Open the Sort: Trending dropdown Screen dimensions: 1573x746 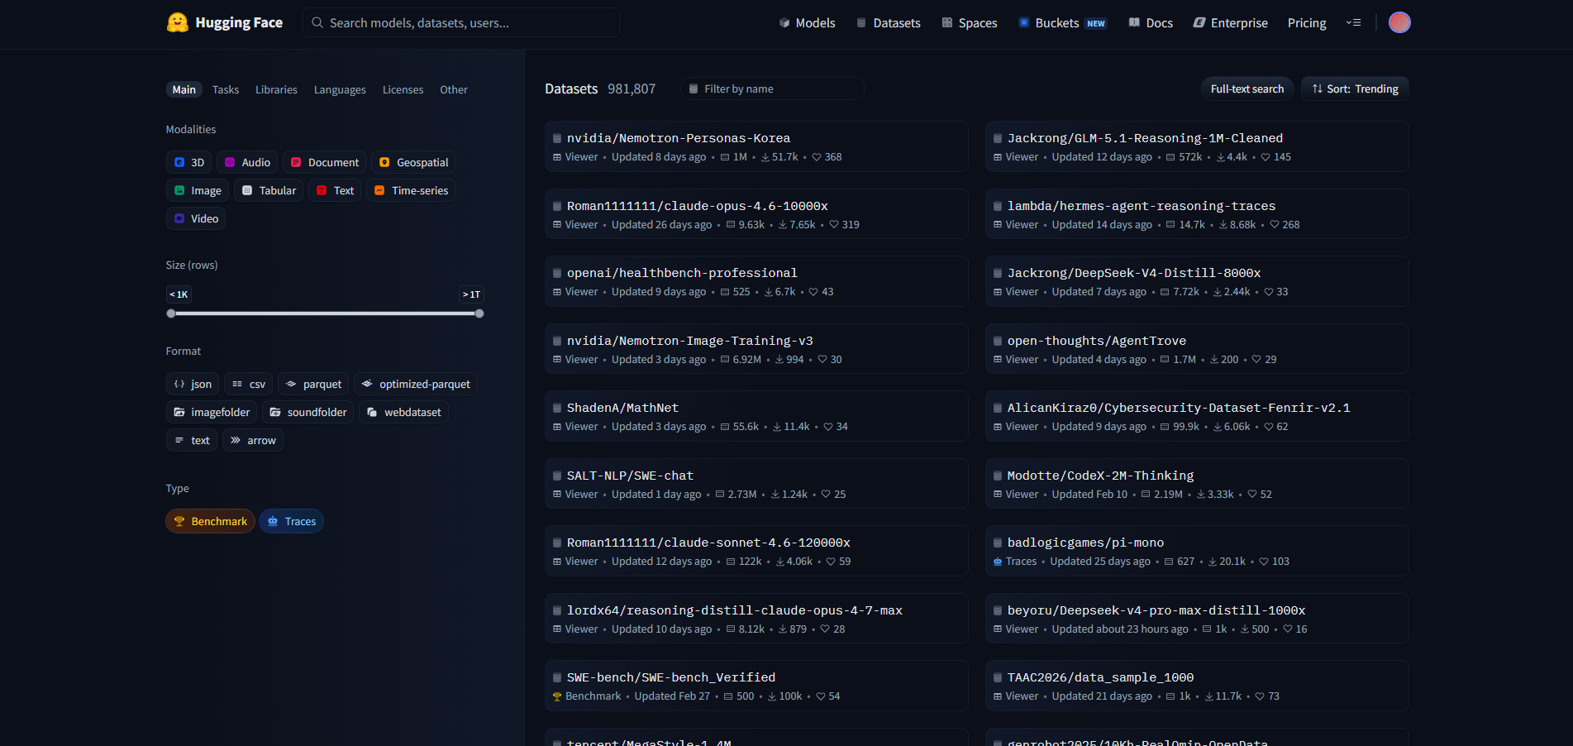click(1355, 88)
